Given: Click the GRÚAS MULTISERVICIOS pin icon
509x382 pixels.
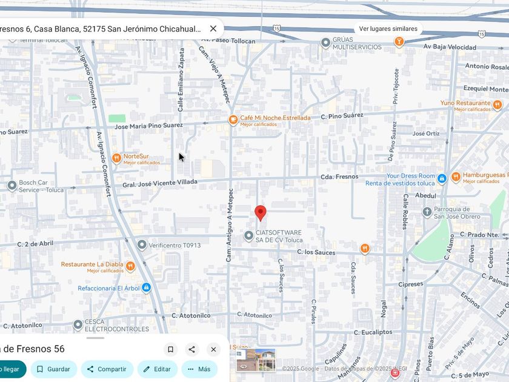Looking at the screenshot, I should (325, 42).
